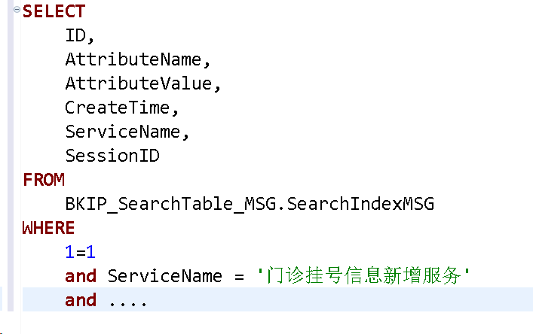Click the SELECT keyword
The width and height of the screenshot is (533, 334).
coord(54,12)
